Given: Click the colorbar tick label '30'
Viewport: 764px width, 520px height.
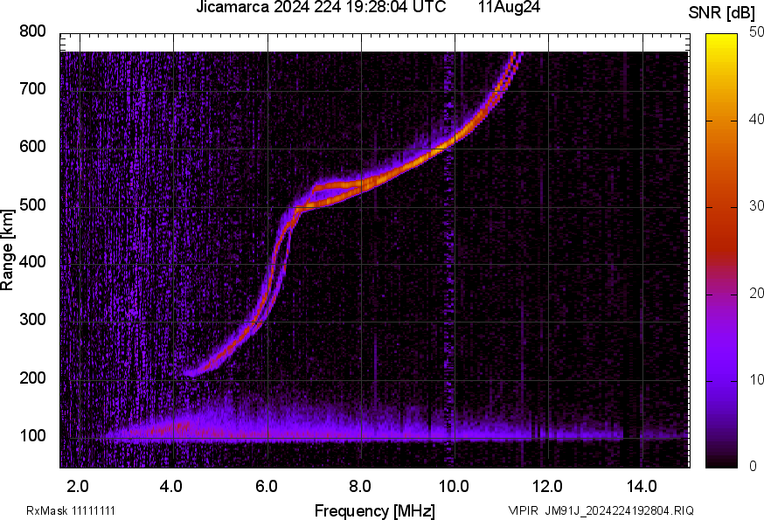Looking at the screenshot, I should (756, 205).
